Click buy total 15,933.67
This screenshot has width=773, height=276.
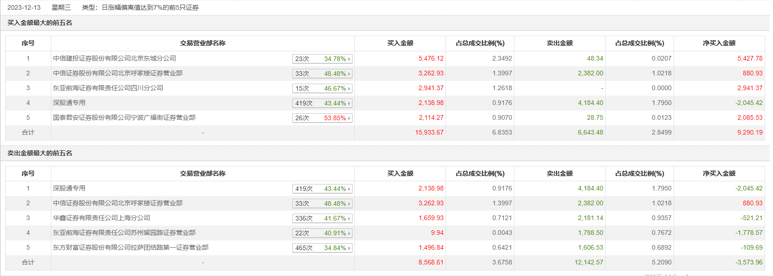click(x=429, y=132)
